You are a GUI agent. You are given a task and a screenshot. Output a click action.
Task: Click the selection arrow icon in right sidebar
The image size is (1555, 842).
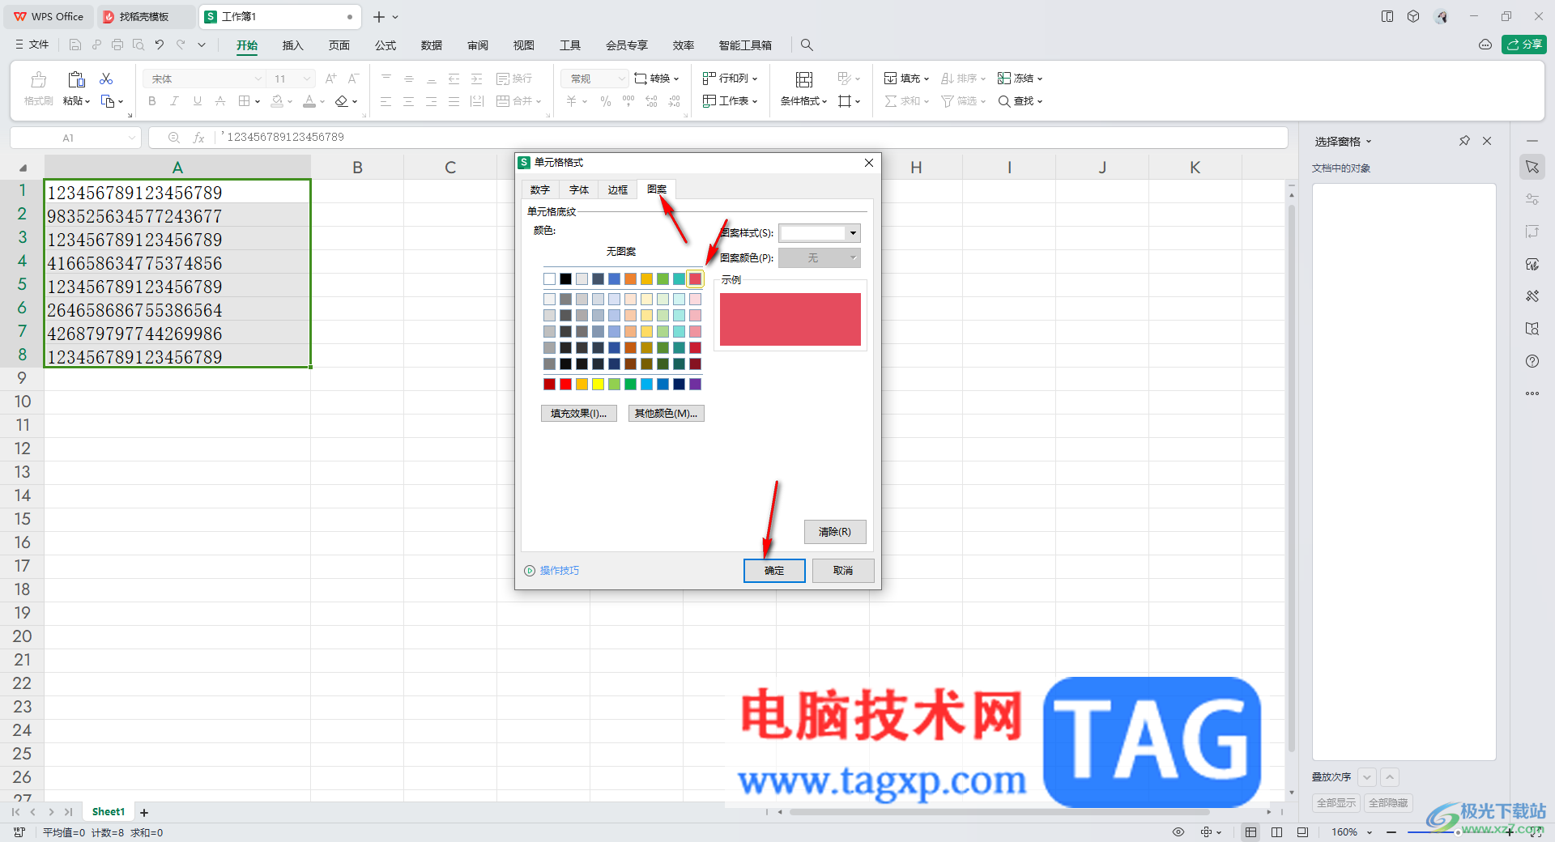coord(1532,167)
